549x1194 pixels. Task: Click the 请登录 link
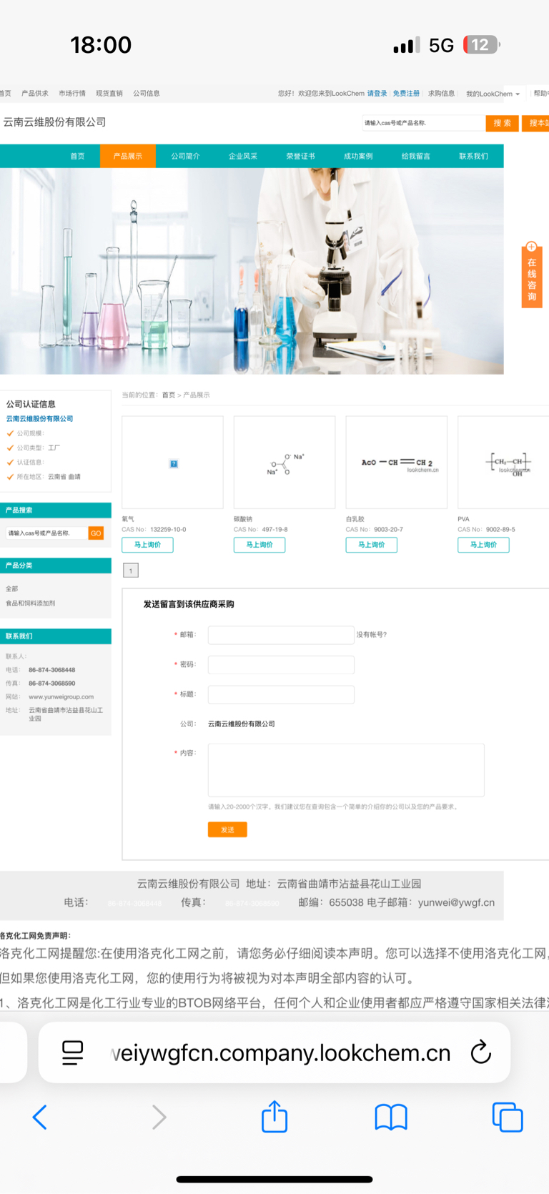(x=377, y=94)
